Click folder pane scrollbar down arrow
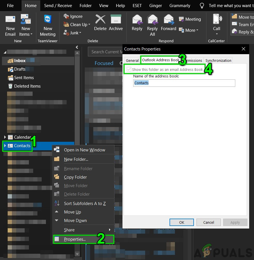The width and height of the screenshot is (254, 260). (77, 254)
